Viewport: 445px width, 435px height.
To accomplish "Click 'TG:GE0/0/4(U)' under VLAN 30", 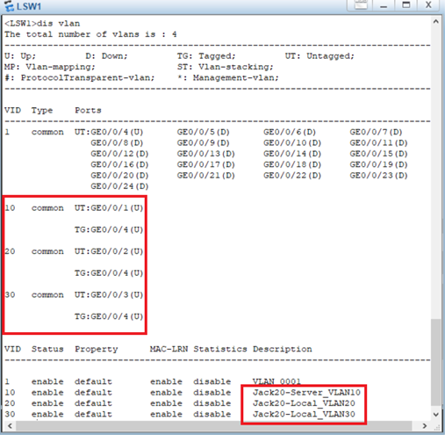I will coord(109,316).
